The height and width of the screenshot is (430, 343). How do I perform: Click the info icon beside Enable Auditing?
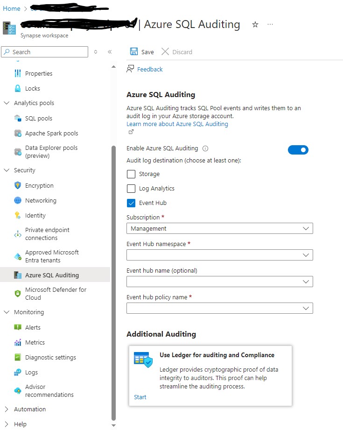coord(205,148)
